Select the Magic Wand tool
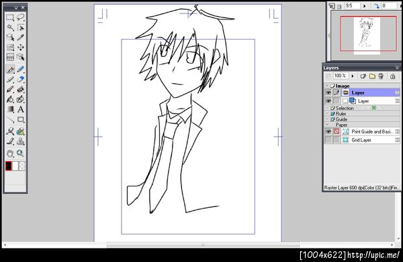 10,27
